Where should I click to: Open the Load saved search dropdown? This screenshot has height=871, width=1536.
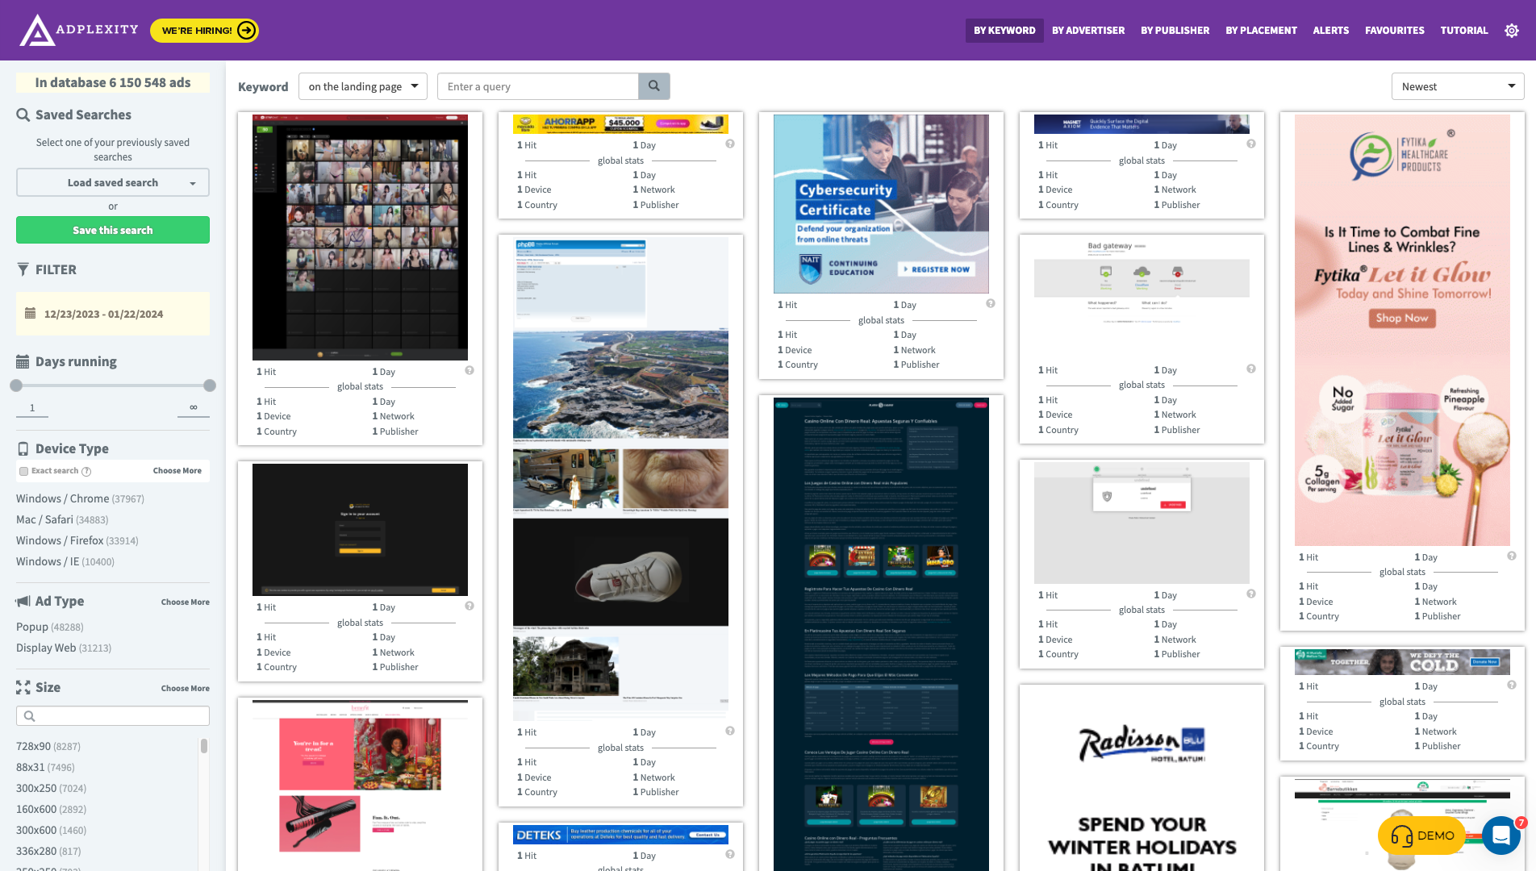pyautogui.click(x=113, y=182)
